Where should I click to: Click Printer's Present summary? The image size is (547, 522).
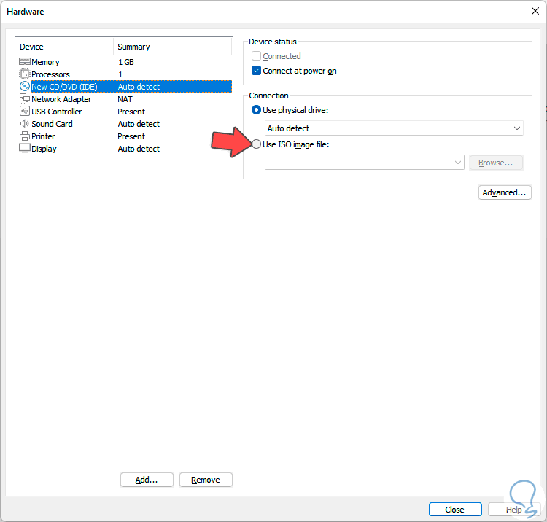tap(131, 136)
